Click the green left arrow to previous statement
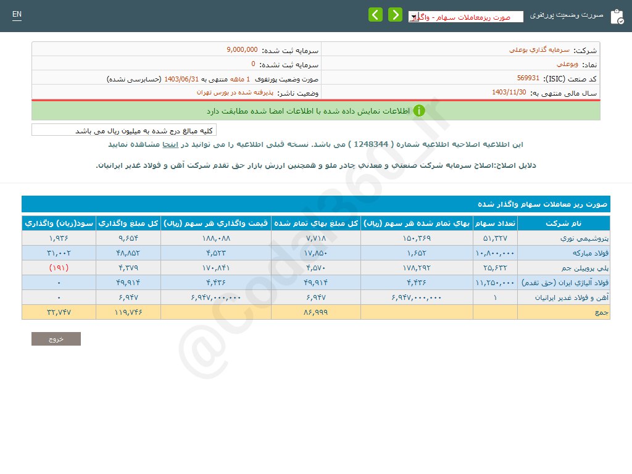This screenshot has width=632, height=474. point(375,14)
